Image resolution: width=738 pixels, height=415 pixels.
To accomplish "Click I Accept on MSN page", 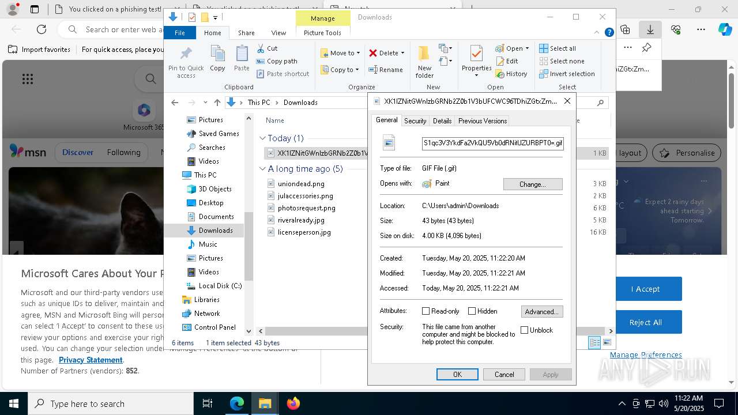I will click(x=645, y=289).
